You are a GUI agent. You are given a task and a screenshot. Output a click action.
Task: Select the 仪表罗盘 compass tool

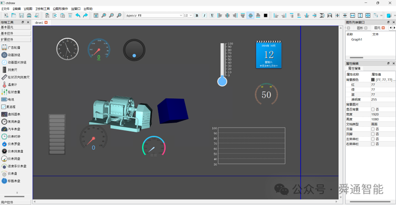point(11,144)
